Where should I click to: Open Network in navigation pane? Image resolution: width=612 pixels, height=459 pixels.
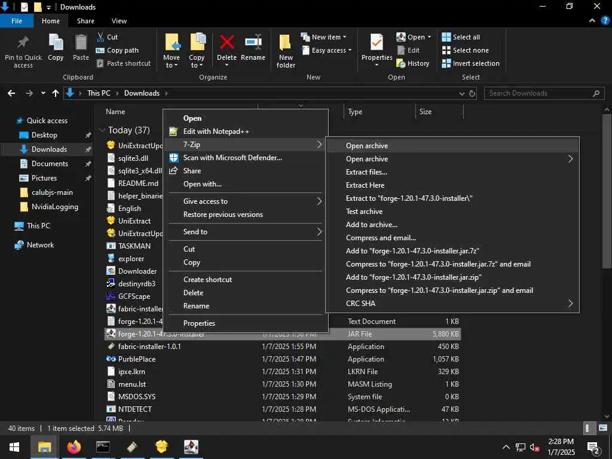click(x=40, y=245)
